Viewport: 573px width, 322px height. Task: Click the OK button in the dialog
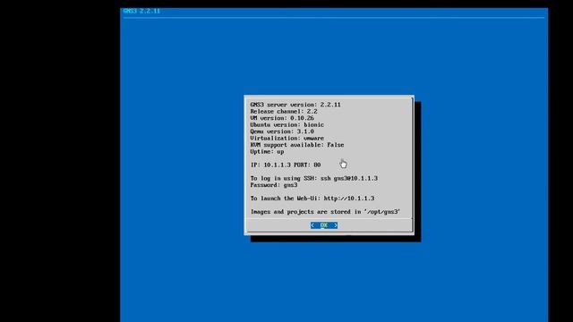coord(324,225)
